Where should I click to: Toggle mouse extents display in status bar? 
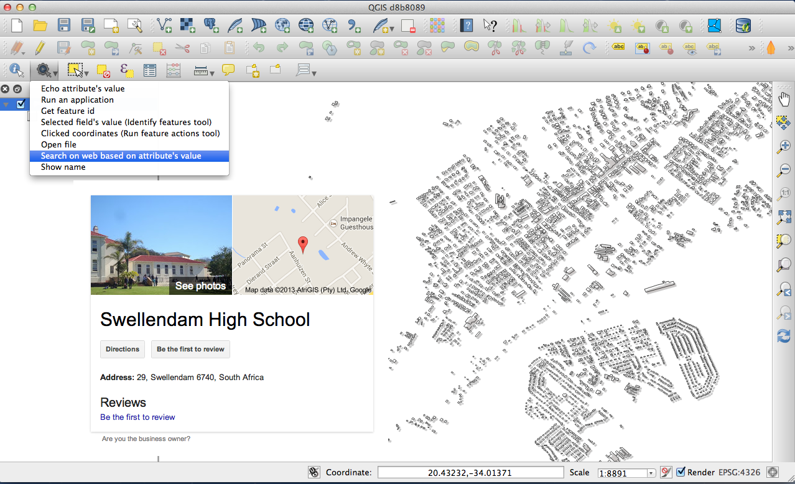pos(314,472)
